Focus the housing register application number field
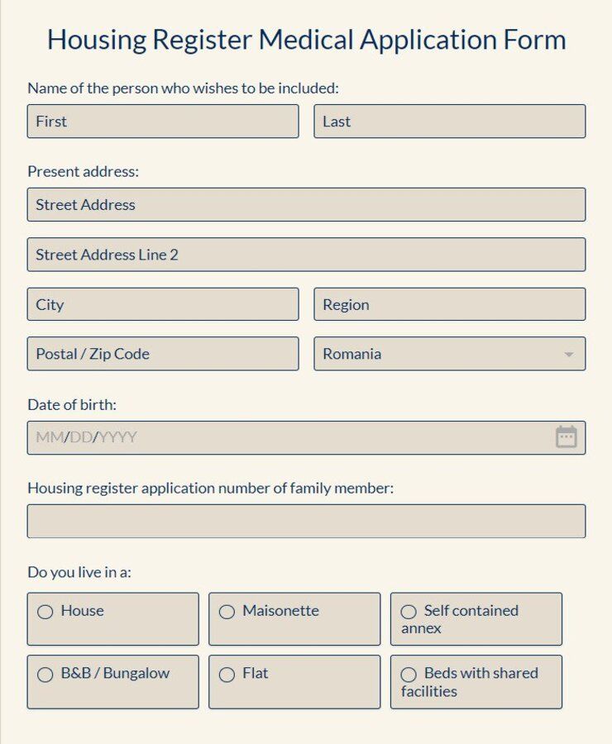612x744 pixels. tap(306, 521)
